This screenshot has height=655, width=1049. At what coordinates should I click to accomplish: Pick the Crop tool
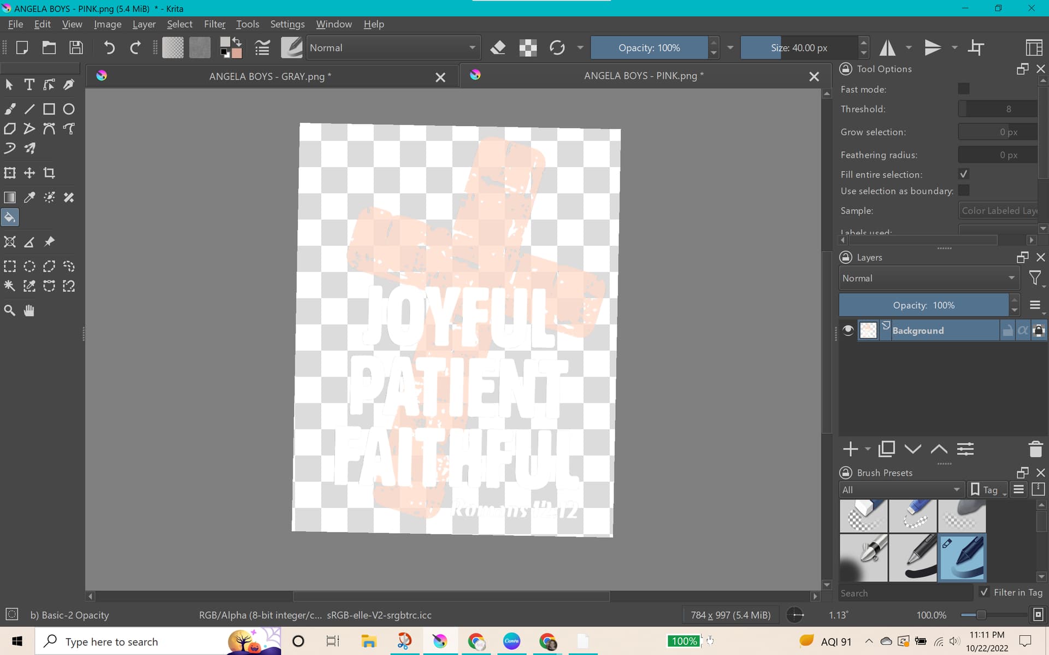point(49,173)
